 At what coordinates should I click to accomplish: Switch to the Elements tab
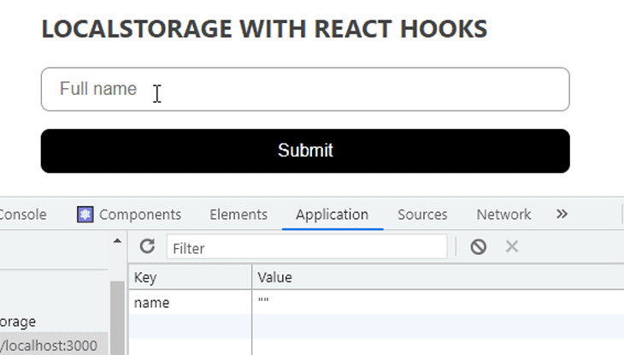238,215
